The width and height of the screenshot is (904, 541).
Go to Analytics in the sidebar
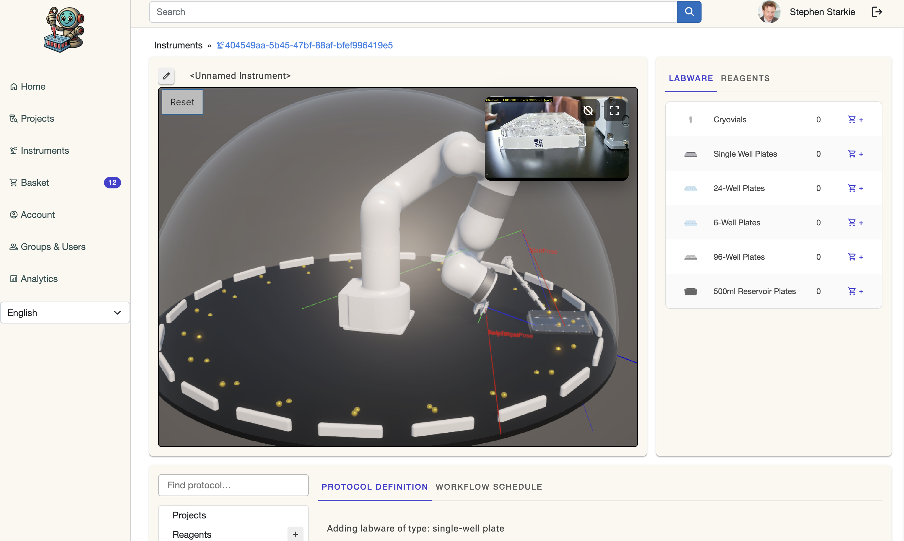click(39, 279)
